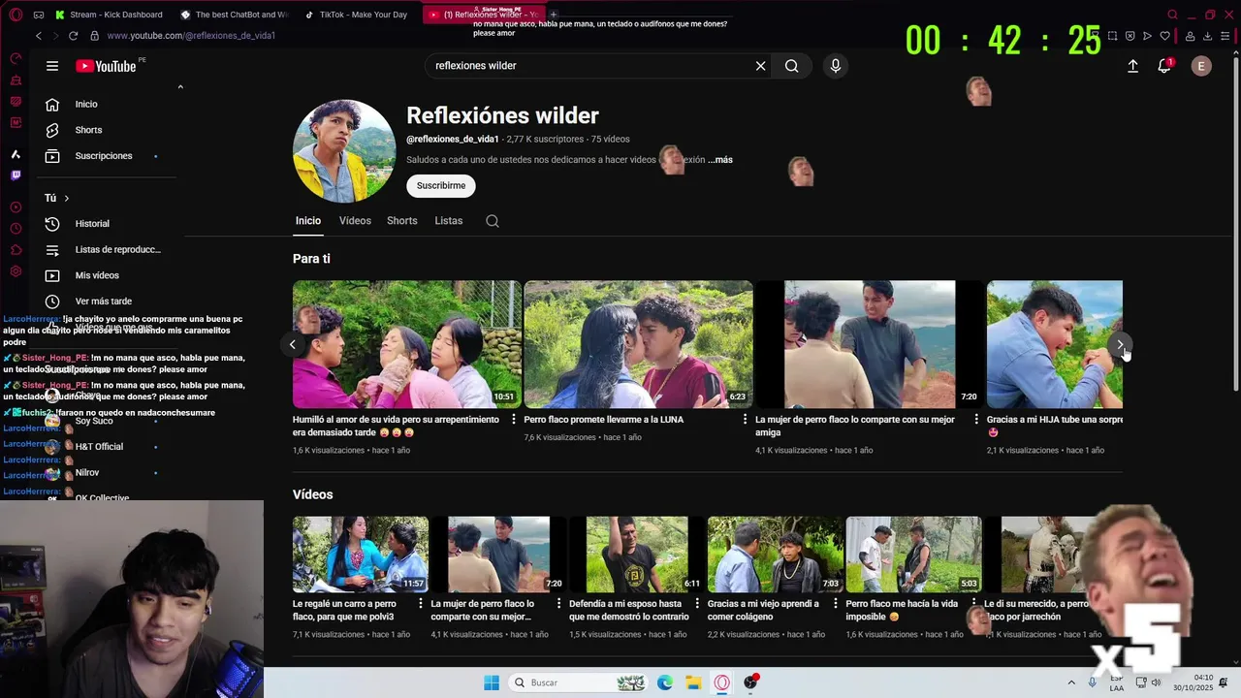The width and height of the screenshot is (1241, 698).
Task: Play Gracias a mi viejo aprendí video
Action: [774, 555]
